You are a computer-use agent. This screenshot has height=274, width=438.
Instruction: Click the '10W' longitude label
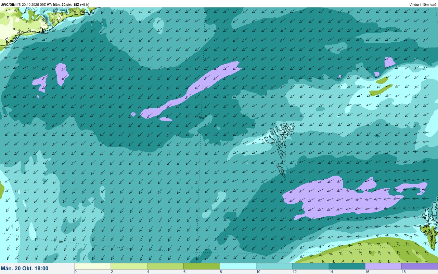[201, 118]
